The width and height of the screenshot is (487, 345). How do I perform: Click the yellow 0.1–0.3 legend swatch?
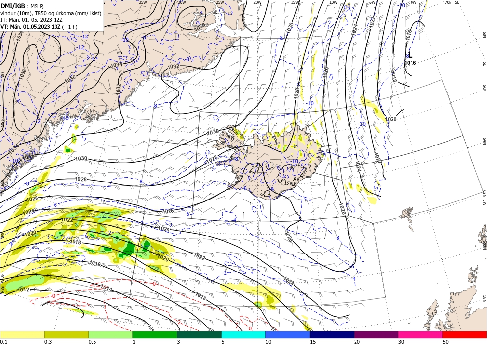pyautogui.click(x=22, y=335)
